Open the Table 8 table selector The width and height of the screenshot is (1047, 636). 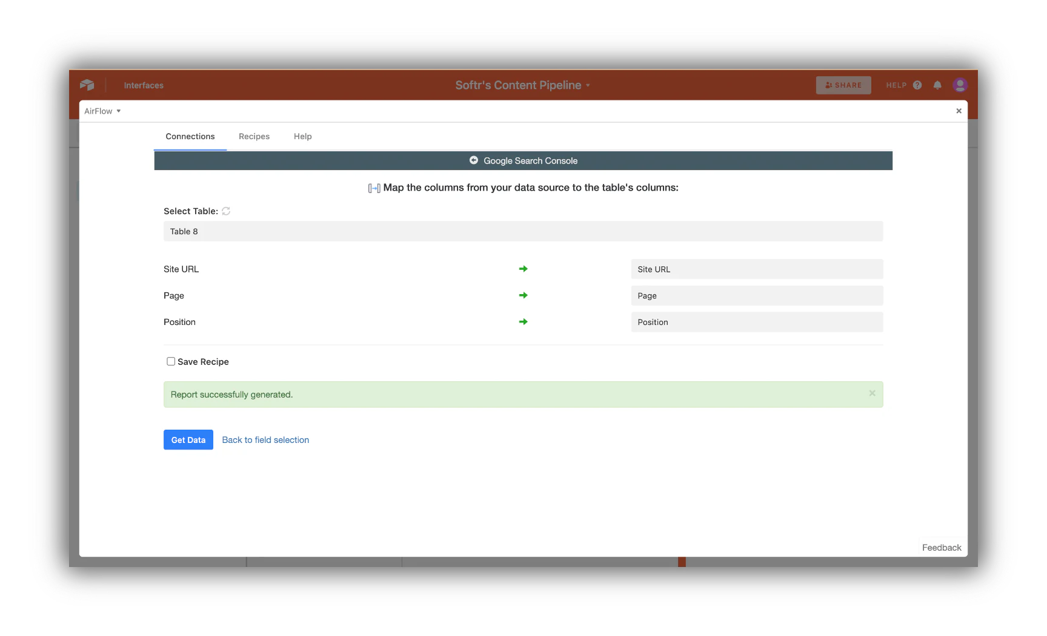click(523, 231)
